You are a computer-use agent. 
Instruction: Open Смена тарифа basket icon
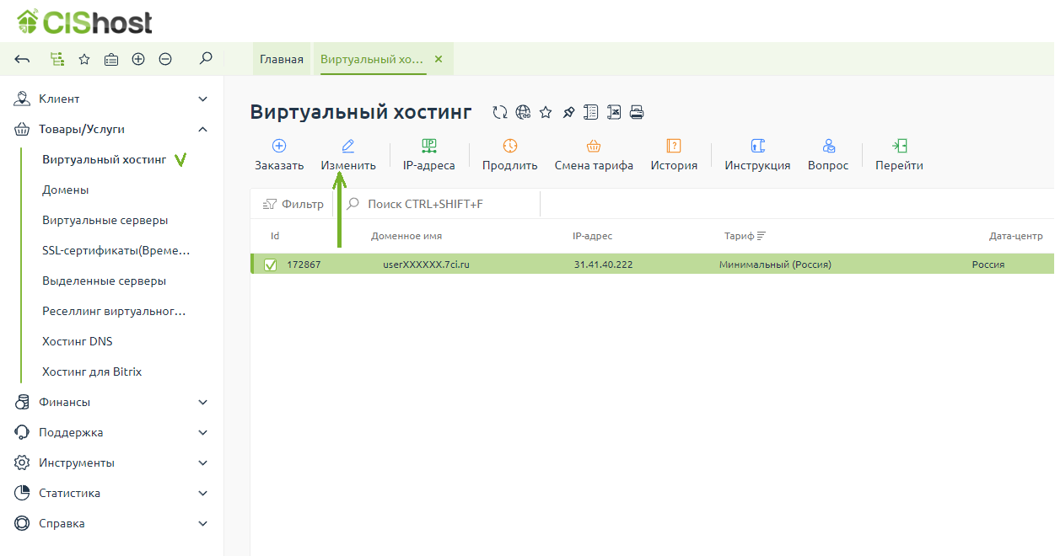(594, 147)
